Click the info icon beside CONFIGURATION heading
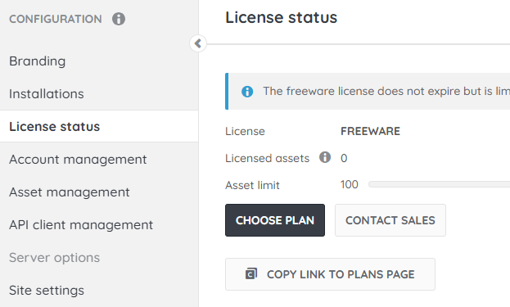 (x=119, y=19)
